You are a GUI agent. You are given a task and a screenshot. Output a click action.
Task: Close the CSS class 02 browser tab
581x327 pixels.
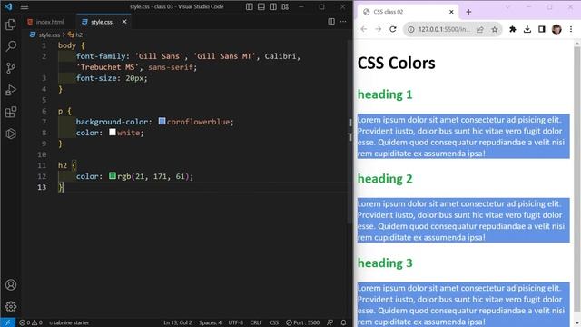pos(451,12)
